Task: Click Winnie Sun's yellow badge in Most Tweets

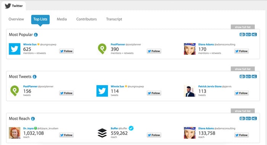Action: tap(126, 86)
